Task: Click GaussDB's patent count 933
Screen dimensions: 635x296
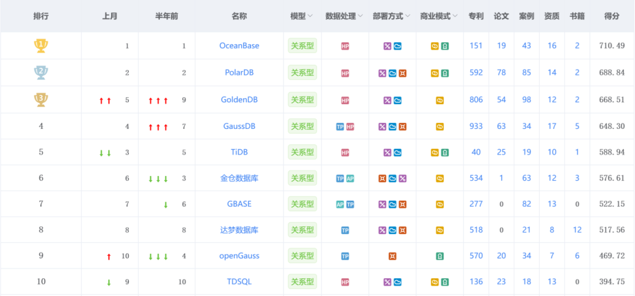Action: click(x=476, y=127)
